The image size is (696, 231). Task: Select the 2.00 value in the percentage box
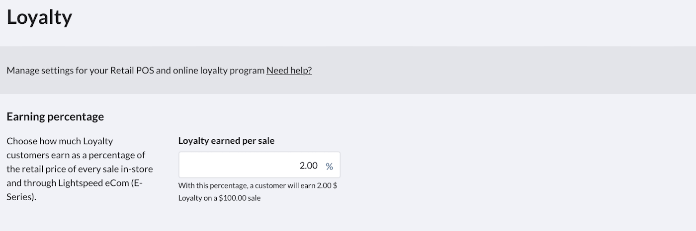click(x=308, y=166)
